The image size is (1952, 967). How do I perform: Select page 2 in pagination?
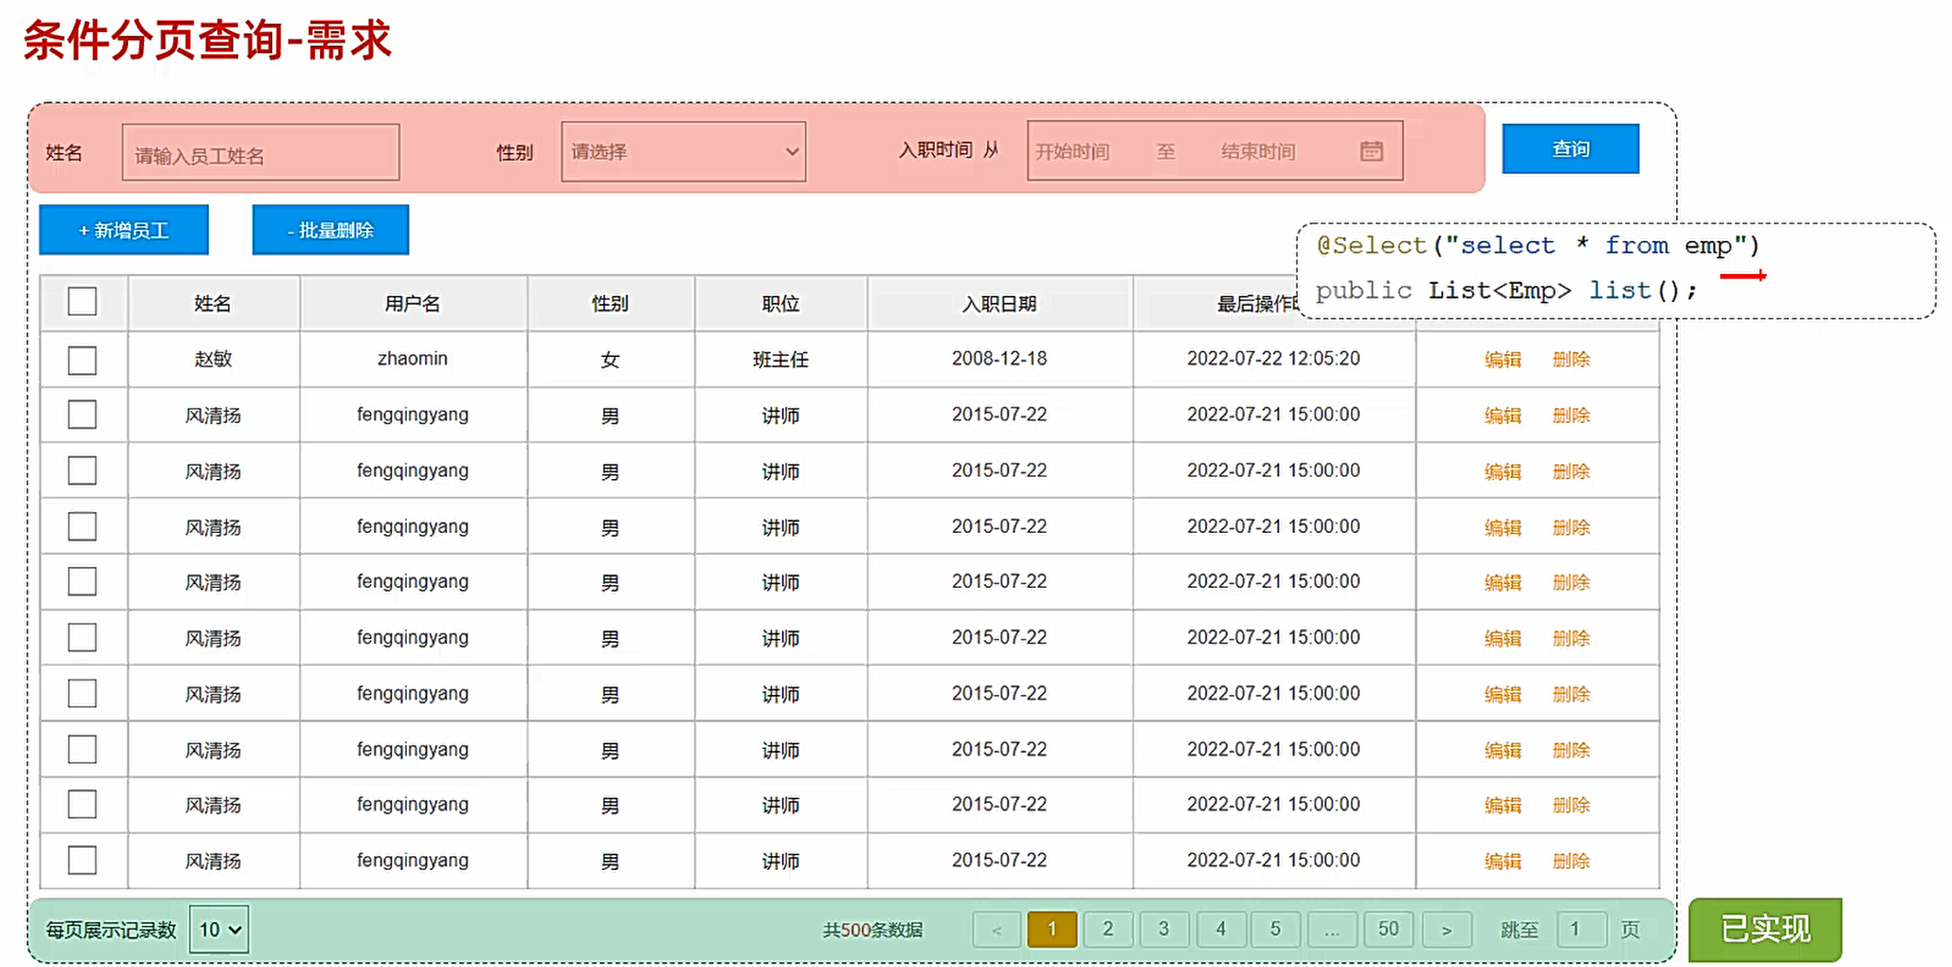pos(1108,929)
